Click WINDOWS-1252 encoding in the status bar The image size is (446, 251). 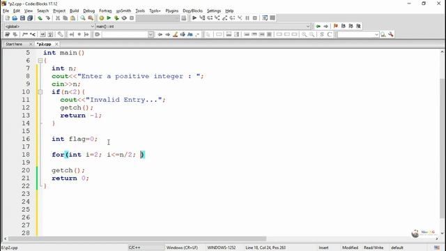[x=222, y=248]
